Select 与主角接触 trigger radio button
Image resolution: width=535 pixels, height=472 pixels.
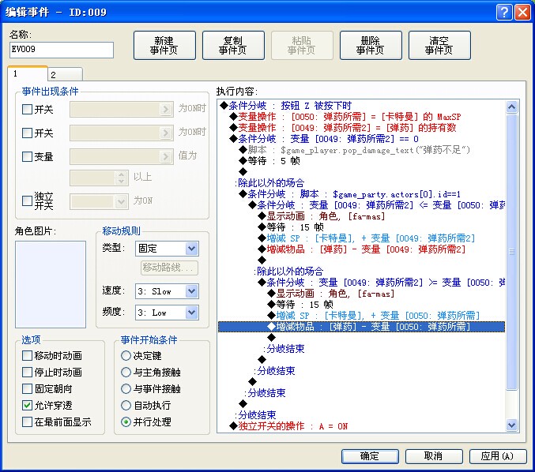126,372
